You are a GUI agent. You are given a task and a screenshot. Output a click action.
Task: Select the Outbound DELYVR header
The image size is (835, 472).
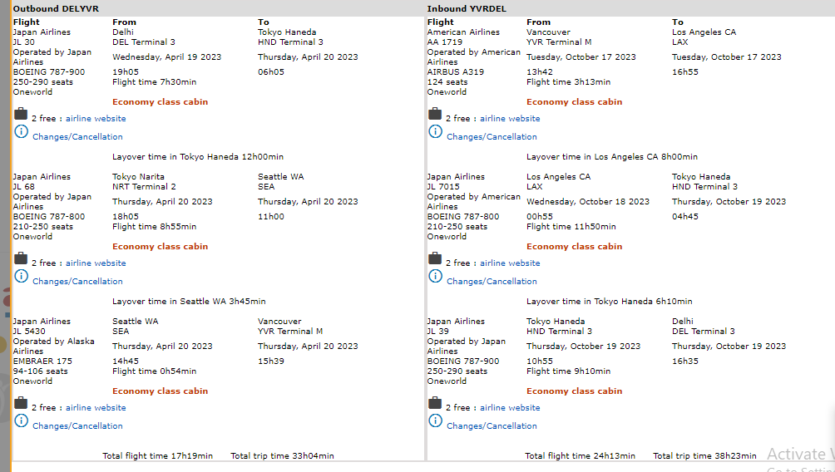(x=56, y=8)
